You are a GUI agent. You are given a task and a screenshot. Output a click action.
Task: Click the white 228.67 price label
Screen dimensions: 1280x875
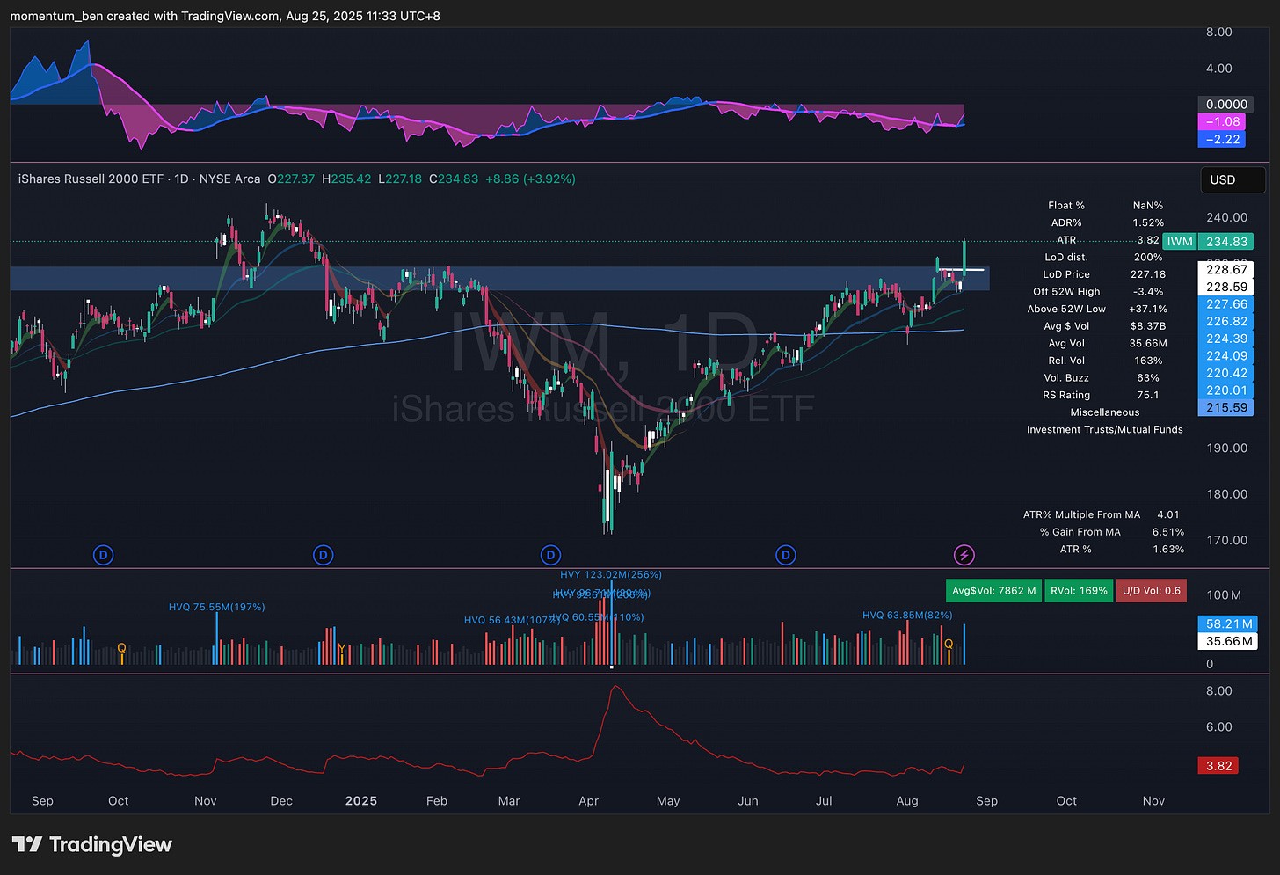coord(1226,270)
